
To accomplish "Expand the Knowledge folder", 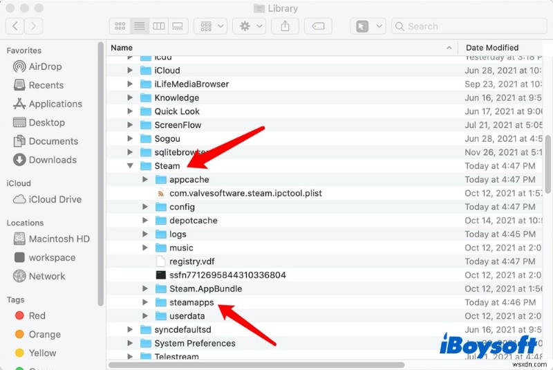I will [130, 98].
